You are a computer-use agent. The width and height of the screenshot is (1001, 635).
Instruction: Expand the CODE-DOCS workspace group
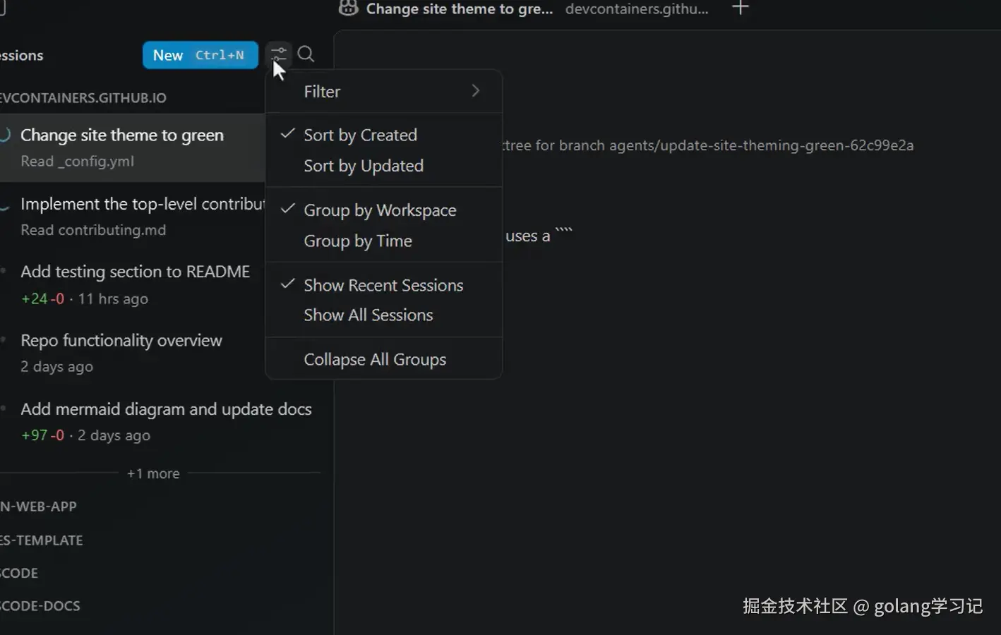click(x=40, y=606)
